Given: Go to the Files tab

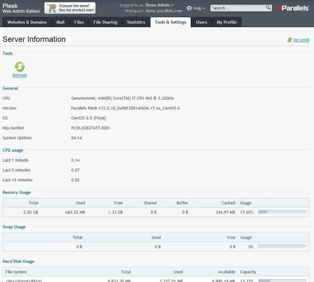Looking at the screenshot, I should point(79,22).
